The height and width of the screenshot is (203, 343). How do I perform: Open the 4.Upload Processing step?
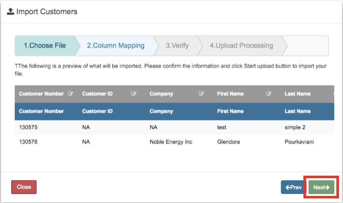point(241,46)
